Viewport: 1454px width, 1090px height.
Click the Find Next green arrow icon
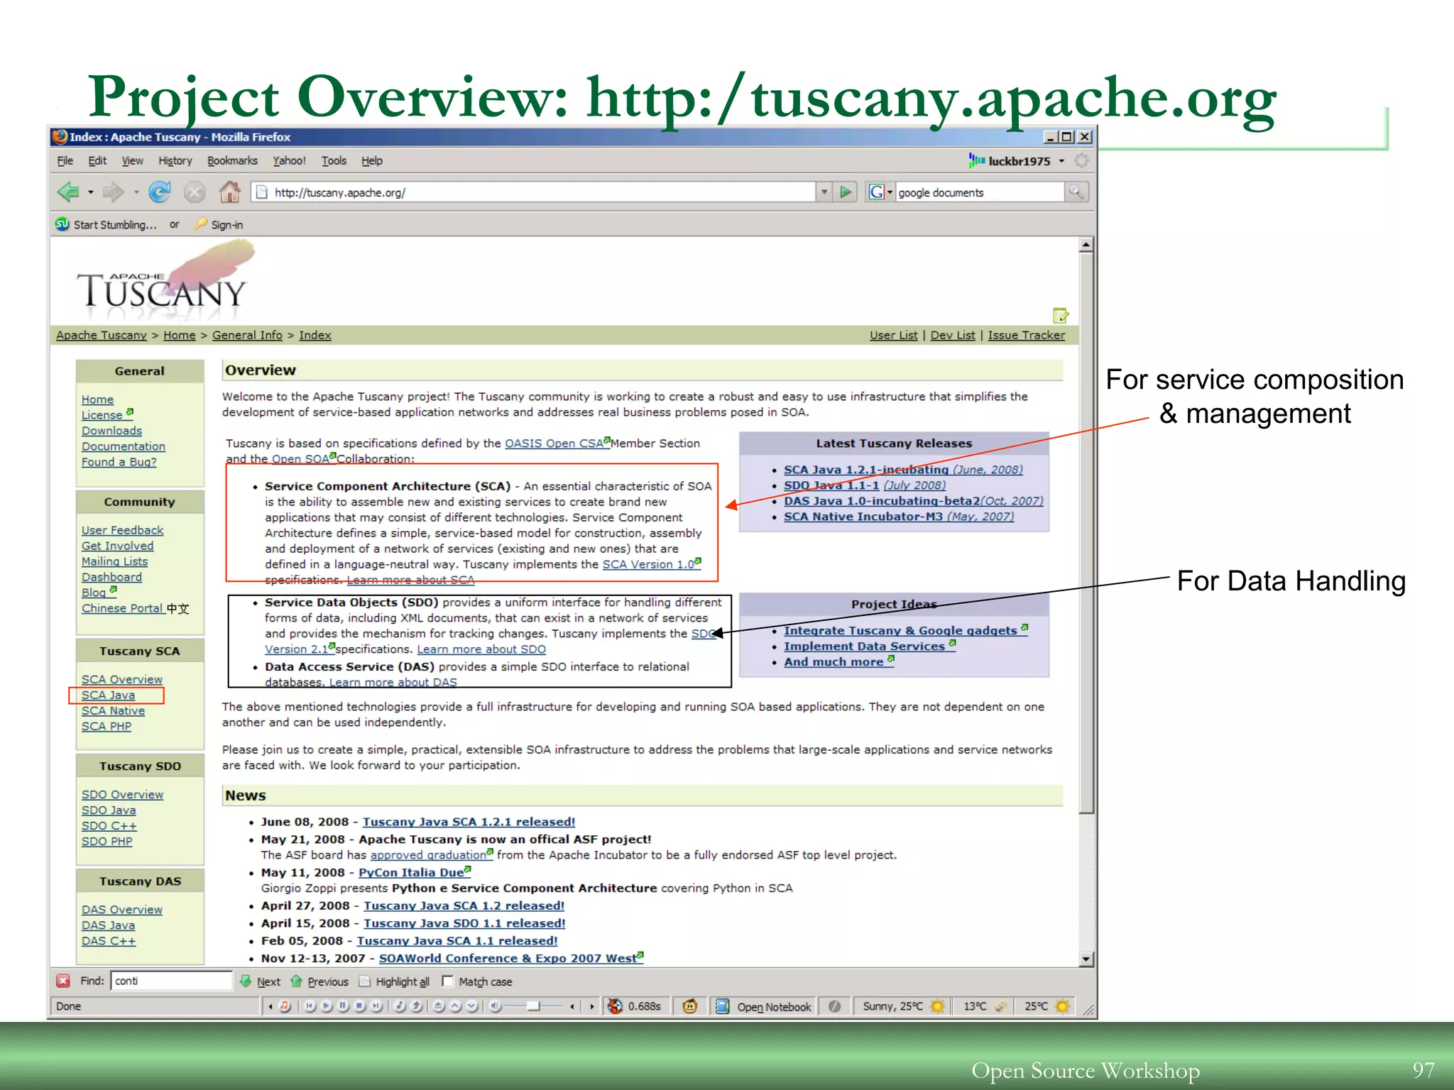coord(246,981)
